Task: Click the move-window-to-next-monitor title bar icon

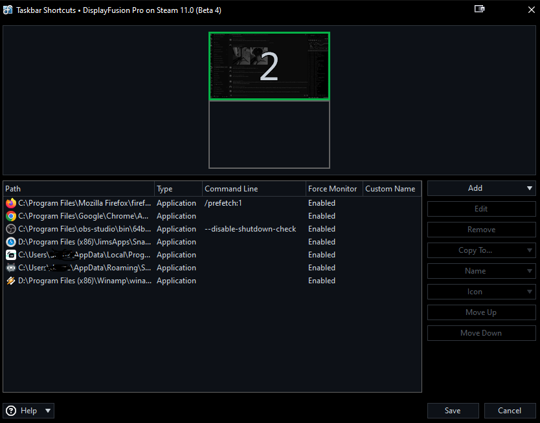Action: [x=479, y=9]
